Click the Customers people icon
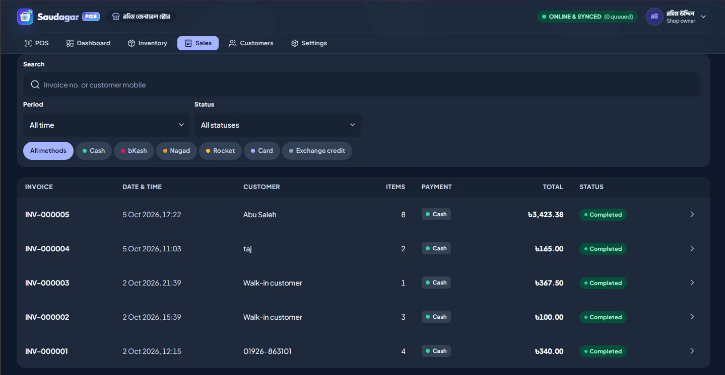 coord(233,43)
